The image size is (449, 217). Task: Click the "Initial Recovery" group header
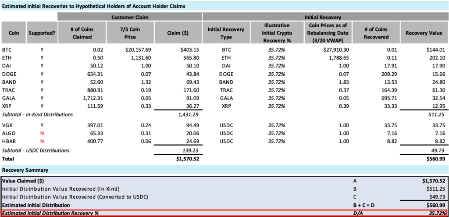pyautogui.click(x=325, y=17)
